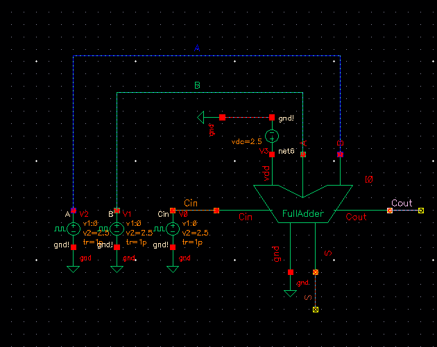Select ground triangle below V2 source
The width and height of the screenshot is (437, 347).
click(x=74, y=269)
